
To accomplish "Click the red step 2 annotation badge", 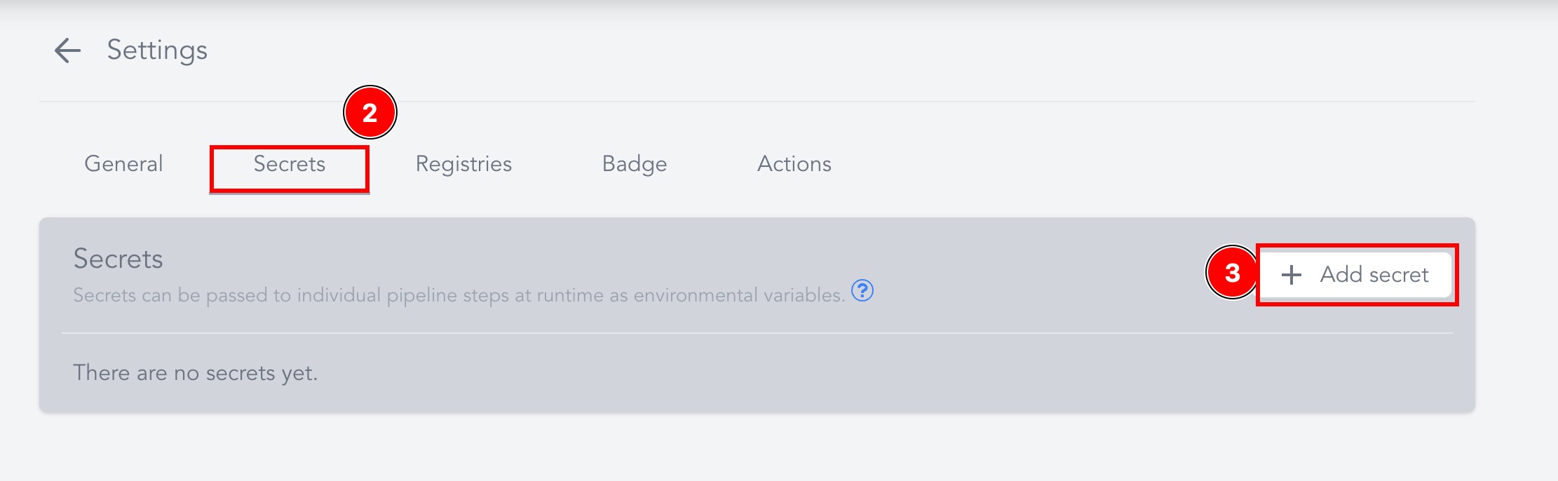I will (370, 112).
